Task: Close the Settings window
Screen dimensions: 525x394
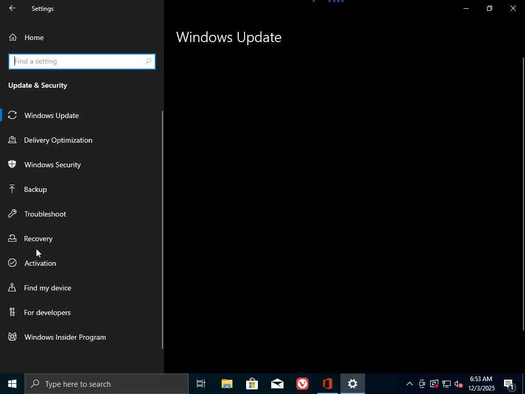Action: (513, 8)
